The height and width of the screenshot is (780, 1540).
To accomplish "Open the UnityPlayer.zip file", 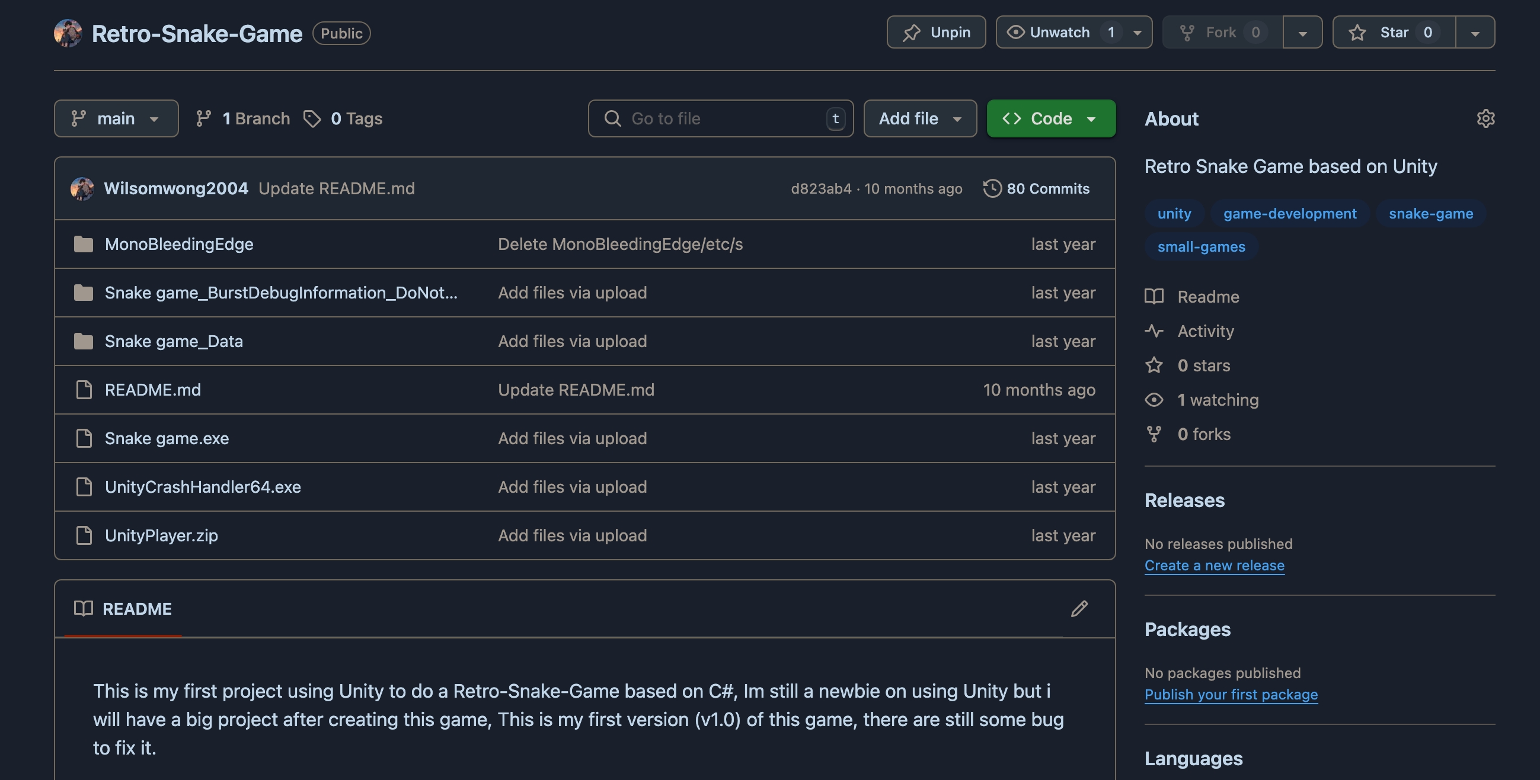I will coord(161,535).
